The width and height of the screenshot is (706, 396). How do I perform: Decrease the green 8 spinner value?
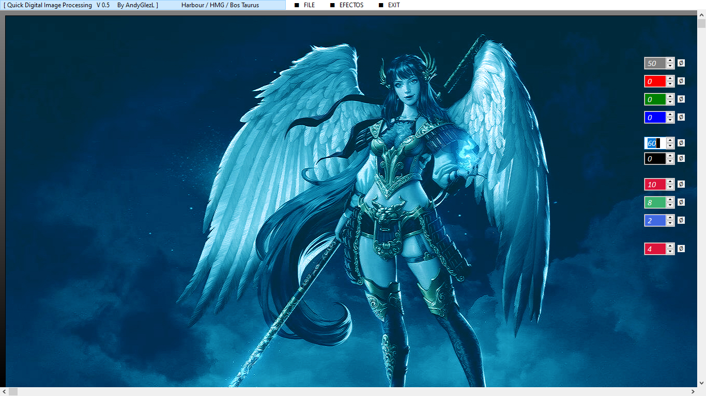(x=670, y=205)
